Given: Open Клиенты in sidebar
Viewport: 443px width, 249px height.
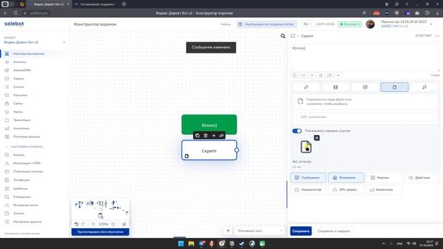Looking at the screenshot, I should (19, 62).
